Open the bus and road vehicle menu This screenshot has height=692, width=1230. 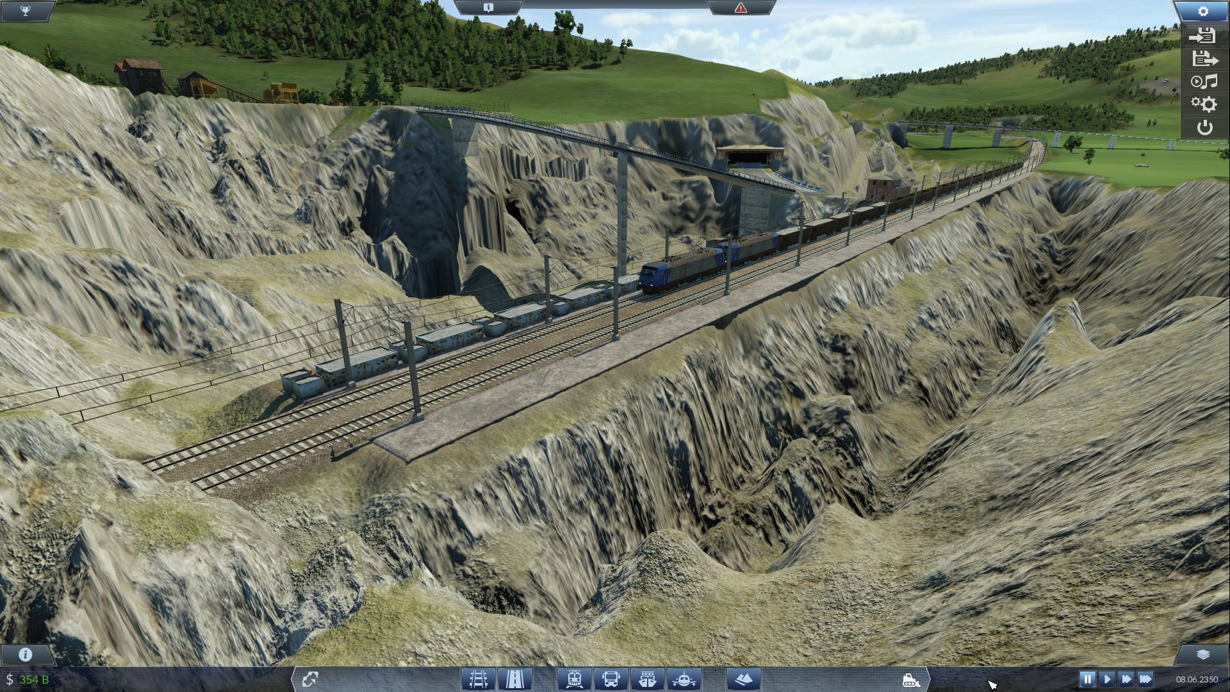(611, 679)
